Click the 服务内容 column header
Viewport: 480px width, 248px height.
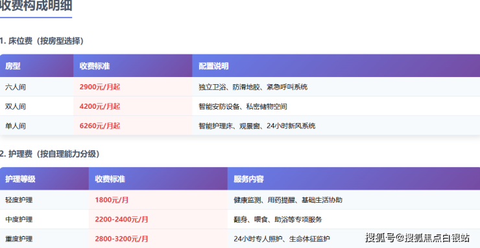click(x=248, y=179)
